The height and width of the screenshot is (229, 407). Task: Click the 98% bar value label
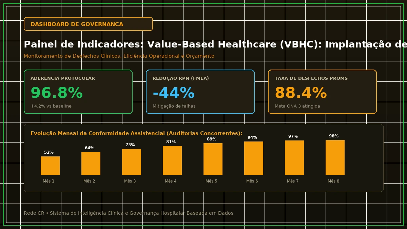coord(334,136)
